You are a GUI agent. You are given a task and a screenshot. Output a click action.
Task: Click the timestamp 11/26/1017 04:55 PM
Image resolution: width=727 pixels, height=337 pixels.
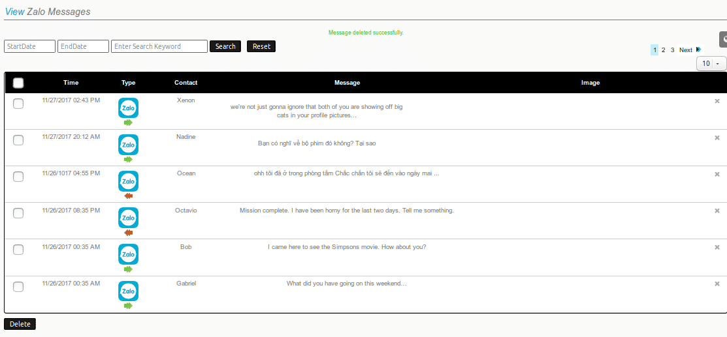pyautogui.click(x=71, y=173)
